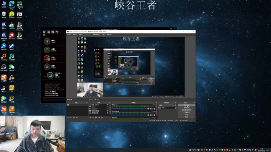This screenshot has height=152, width=271.
Task: Open OBS 设置 settings button in Controls
Action: point(186,115)
